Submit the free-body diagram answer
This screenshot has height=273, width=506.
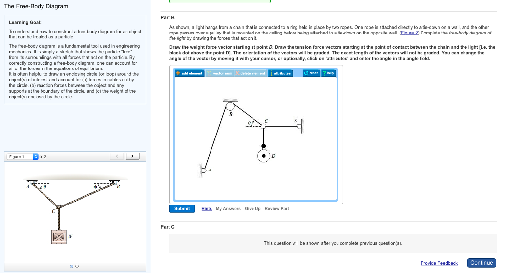182,209
